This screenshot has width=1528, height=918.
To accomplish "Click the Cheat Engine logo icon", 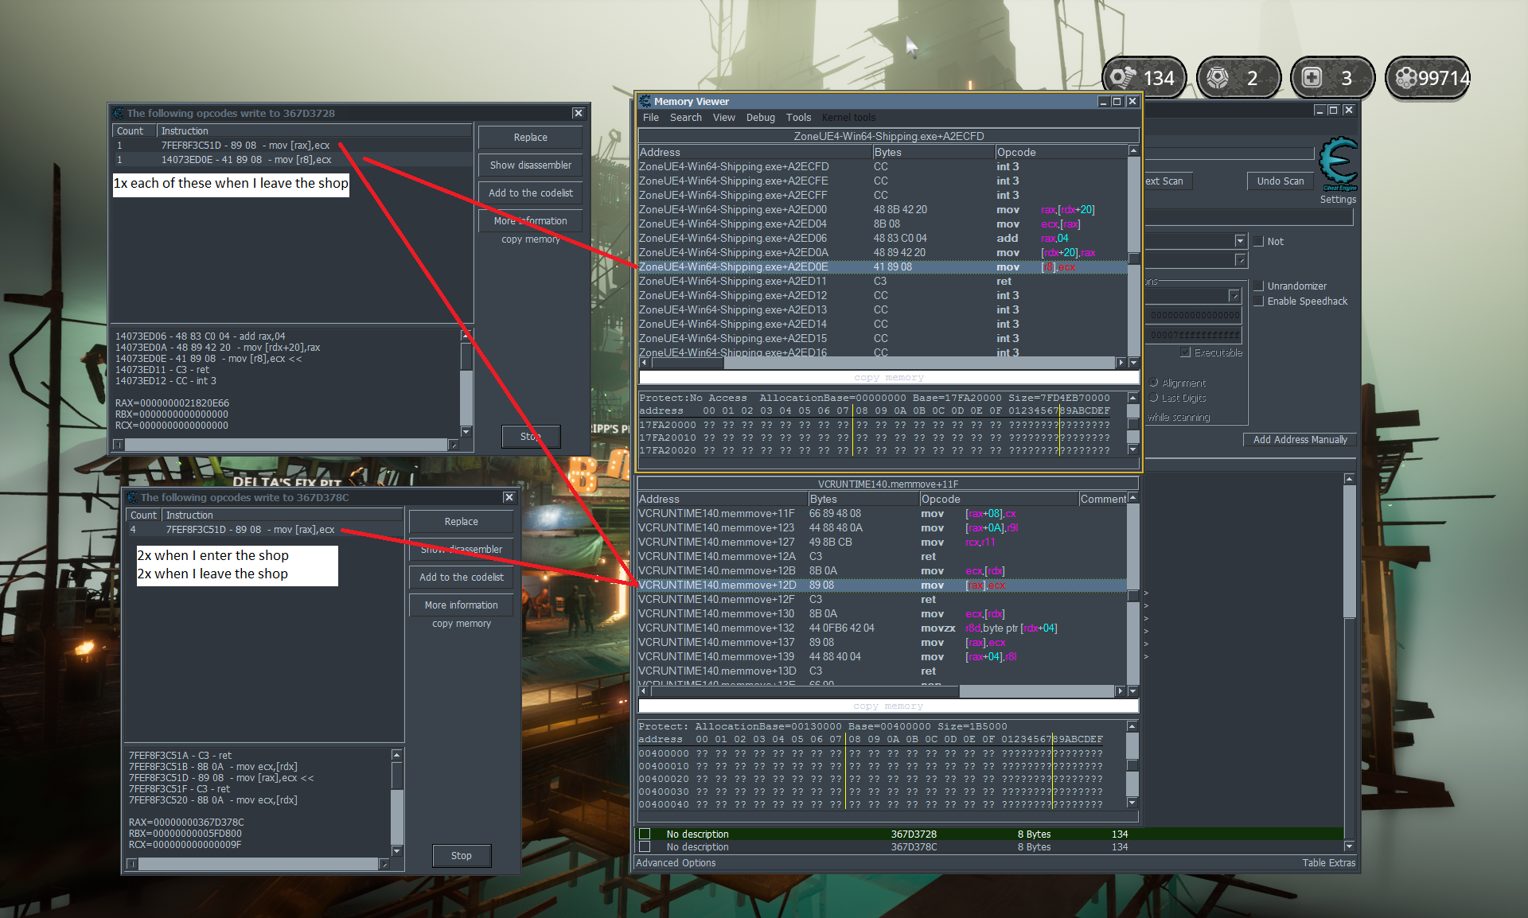I will tap(1338, 163).
